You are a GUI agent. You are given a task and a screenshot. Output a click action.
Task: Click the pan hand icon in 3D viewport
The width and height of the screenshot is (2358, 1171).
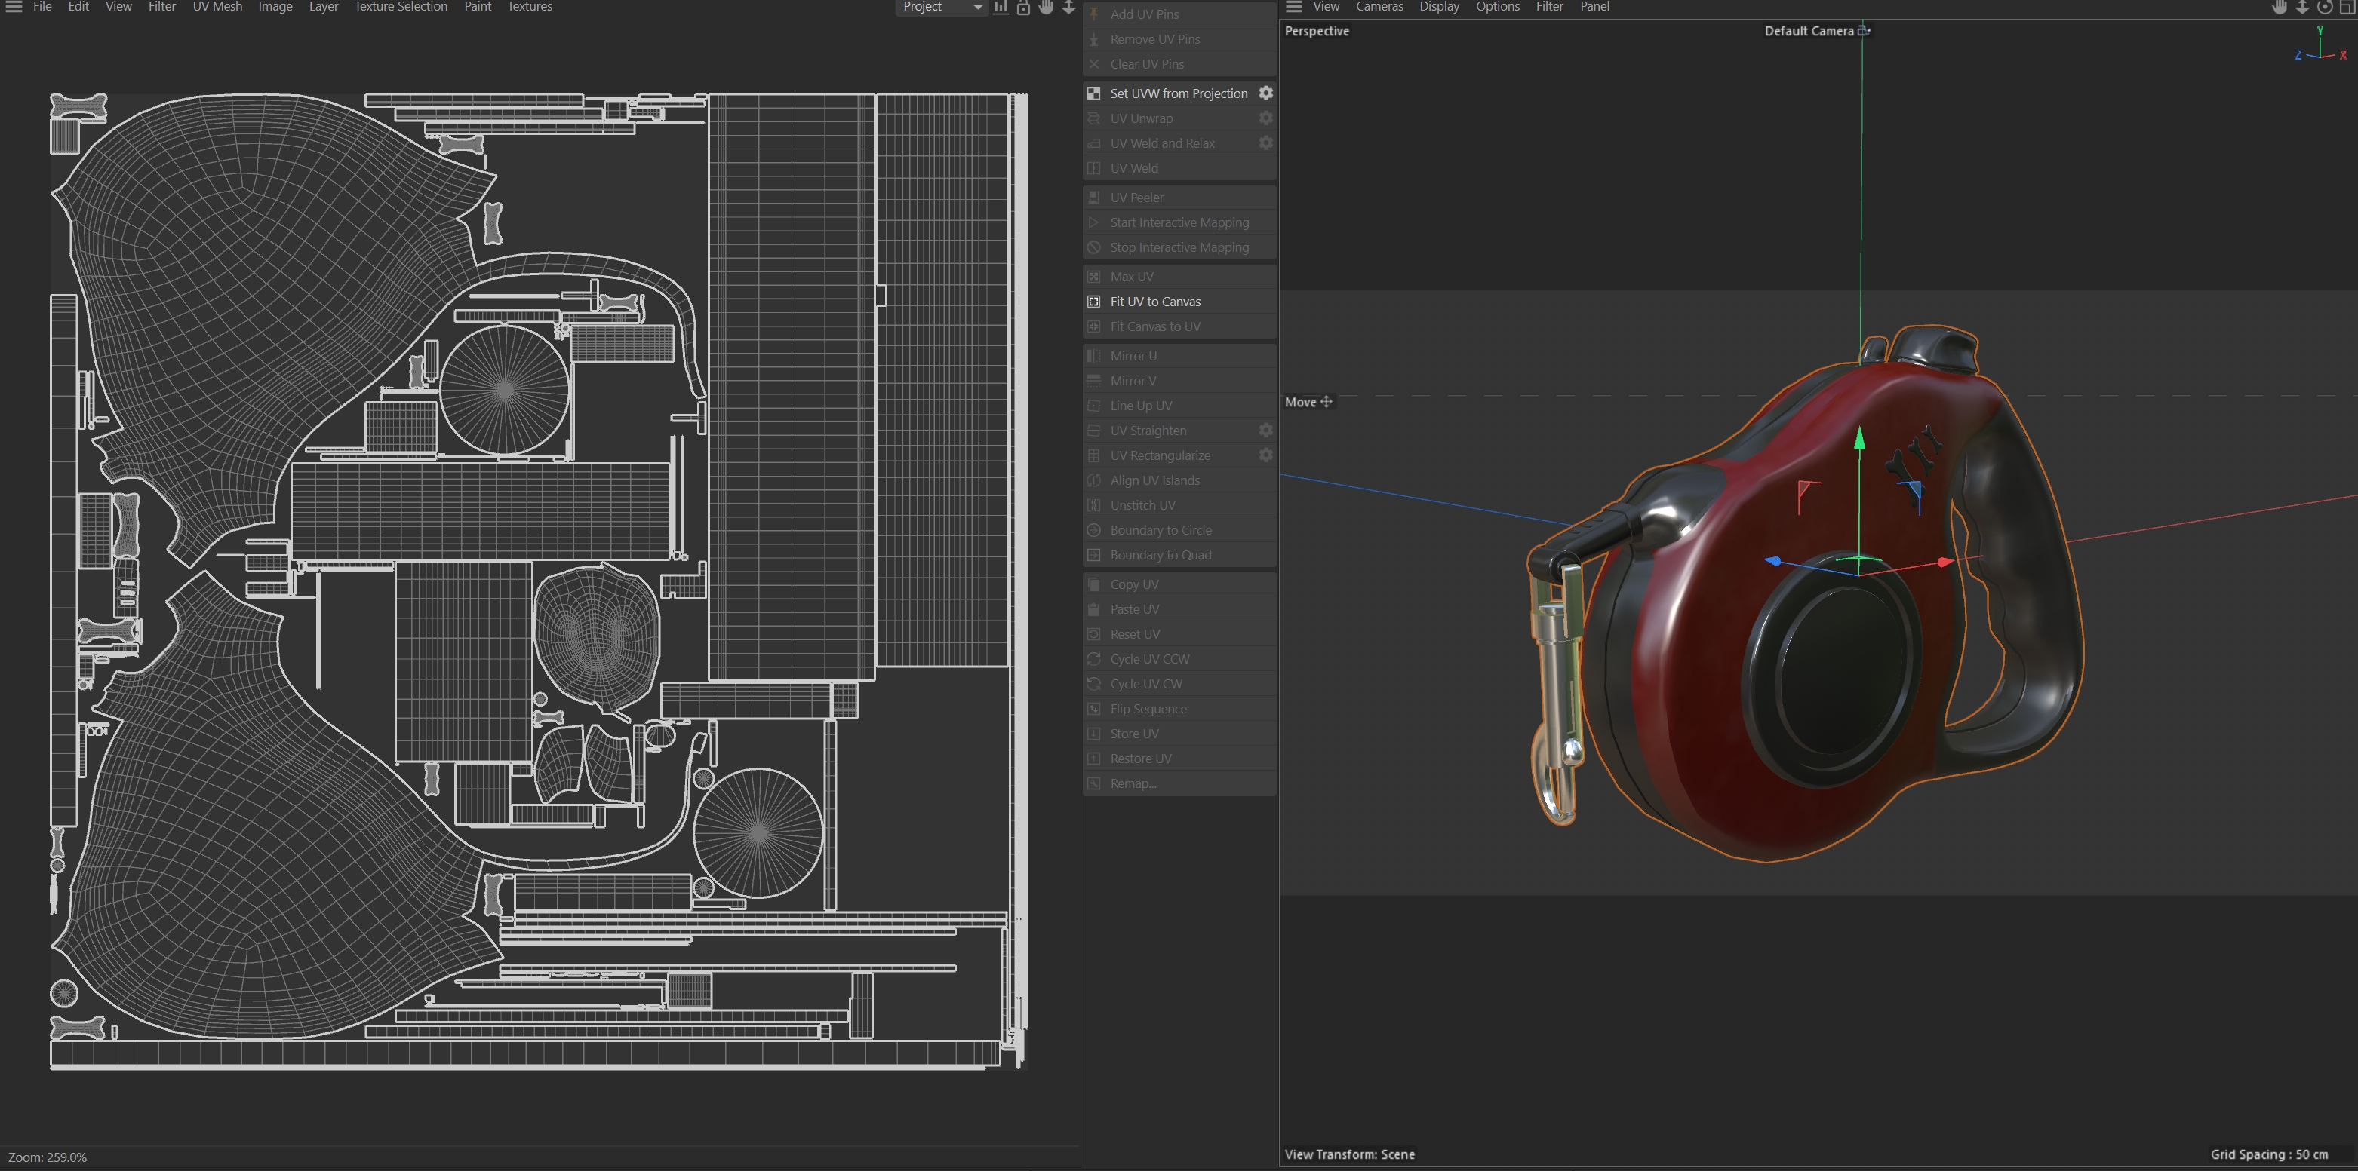coord(2280,8)
